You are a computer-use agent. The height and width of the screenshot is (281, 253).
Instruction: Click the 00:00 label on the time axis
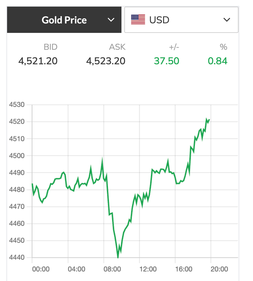pyautogui.click(x=41, y=269)
